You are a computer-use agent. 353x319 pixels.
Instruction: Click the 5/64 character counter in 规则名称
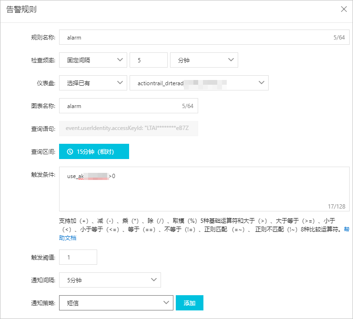tap(339, 37)
